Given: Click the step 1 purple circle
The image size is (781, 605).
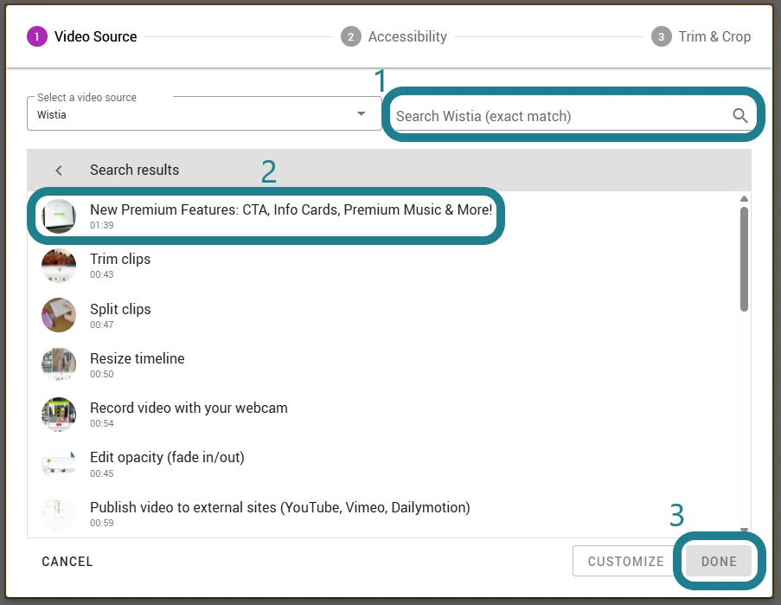Looking at the screenshot, I should 37,36.
